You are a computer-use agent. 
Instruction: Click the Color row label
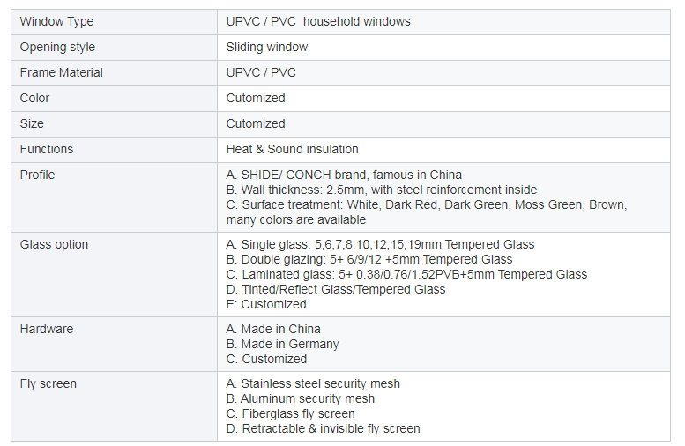35,99
